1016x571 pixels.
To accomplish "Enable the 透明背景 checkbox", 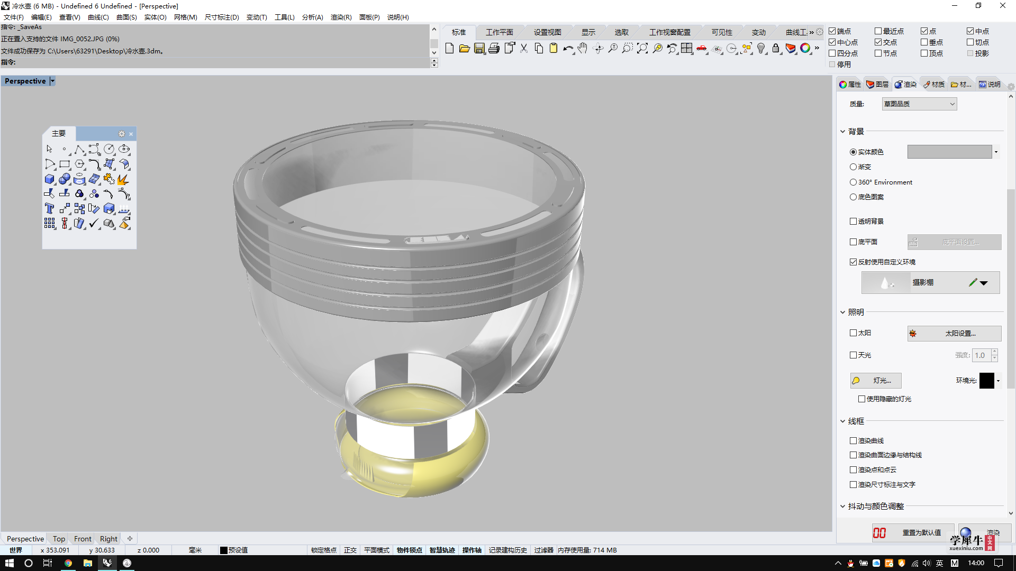I will [x=853, y=222].
